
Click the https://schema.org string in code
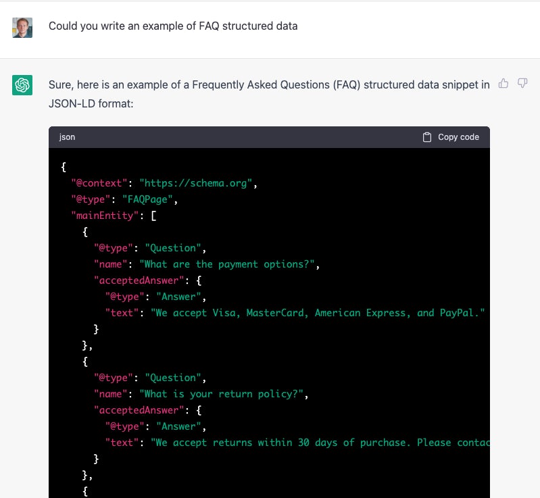[198, 183]
